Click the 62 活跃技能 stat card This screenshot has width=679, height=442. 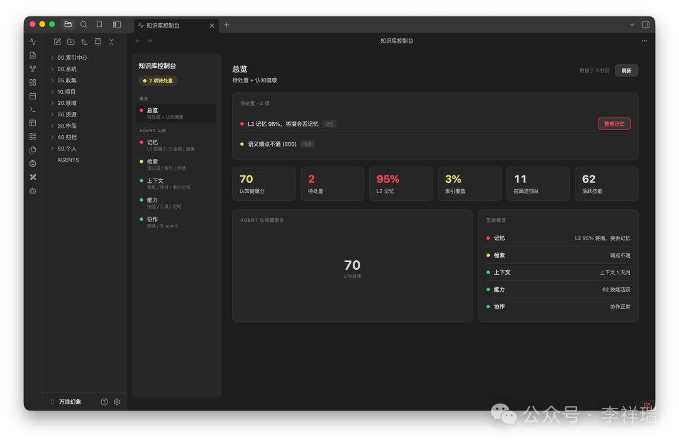[606, 184]
